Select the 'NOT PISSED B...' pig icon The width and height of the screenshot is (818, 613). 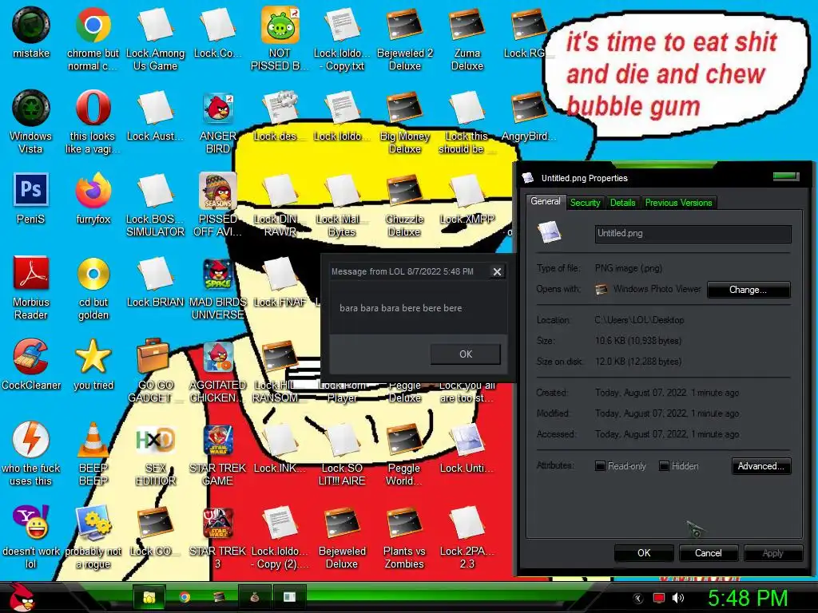280,25
